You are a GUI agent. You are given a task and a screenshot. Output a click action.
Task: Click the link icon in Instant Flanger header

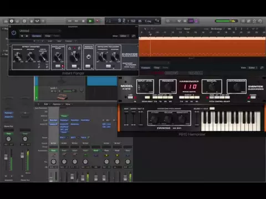click(134, 36)
